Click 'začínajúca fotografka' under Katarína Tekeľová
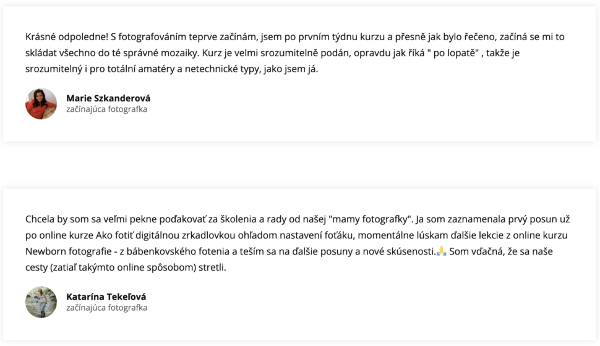 pyautogui.click(x=107, y=308)
